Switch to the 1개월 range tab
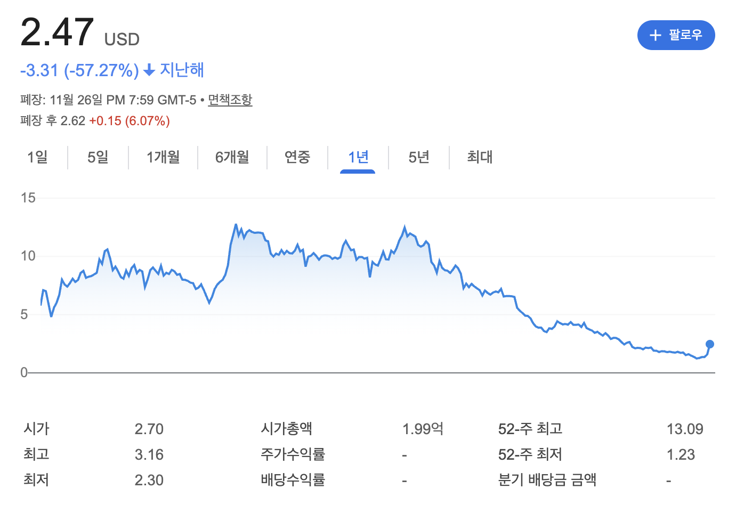This screenshot has height=505, width=744. [x=163, y=157]
